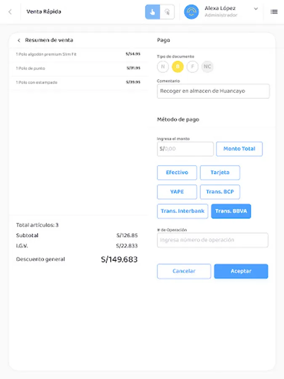Select document type B
284x379 pixels.
[178, 67]
